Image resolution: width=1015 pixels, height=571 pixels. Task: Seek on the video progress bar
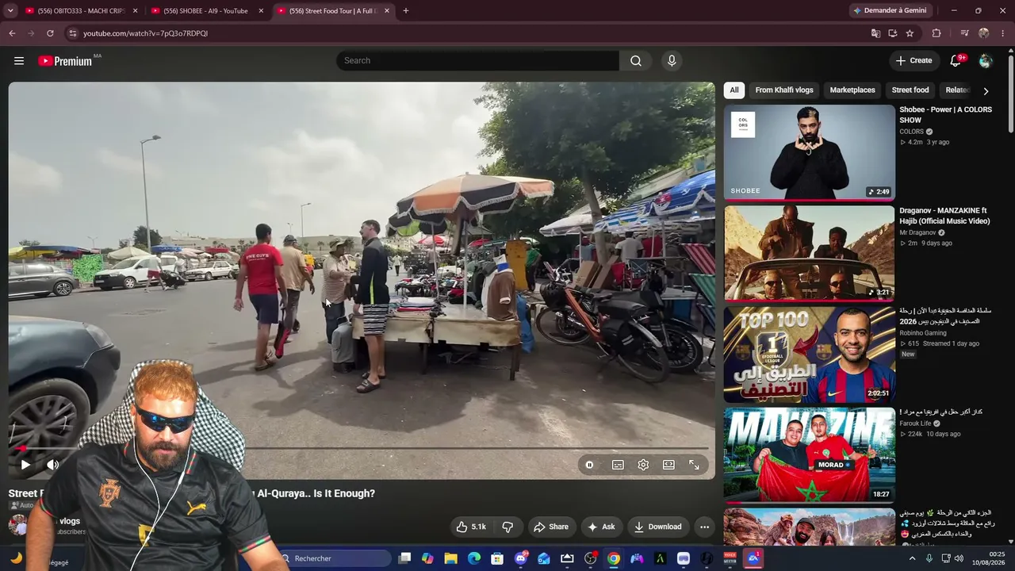click(x=363, y=448)
